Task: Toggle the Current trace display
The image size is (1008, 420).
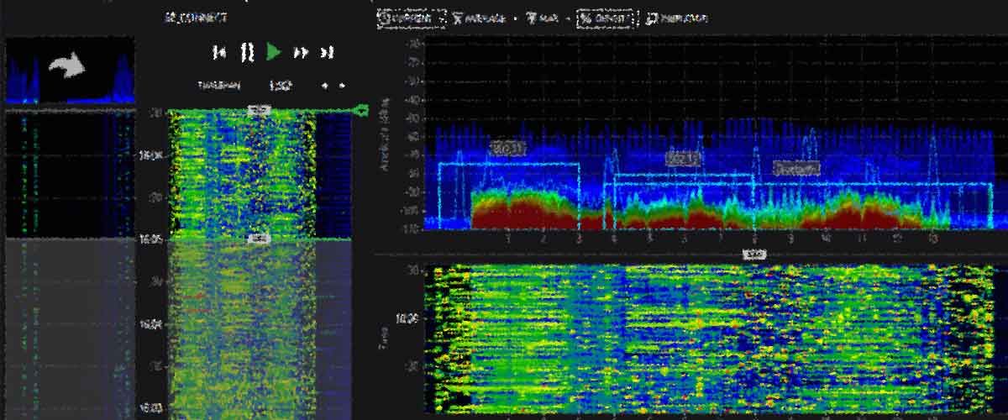Action: [x=407, y=17]
